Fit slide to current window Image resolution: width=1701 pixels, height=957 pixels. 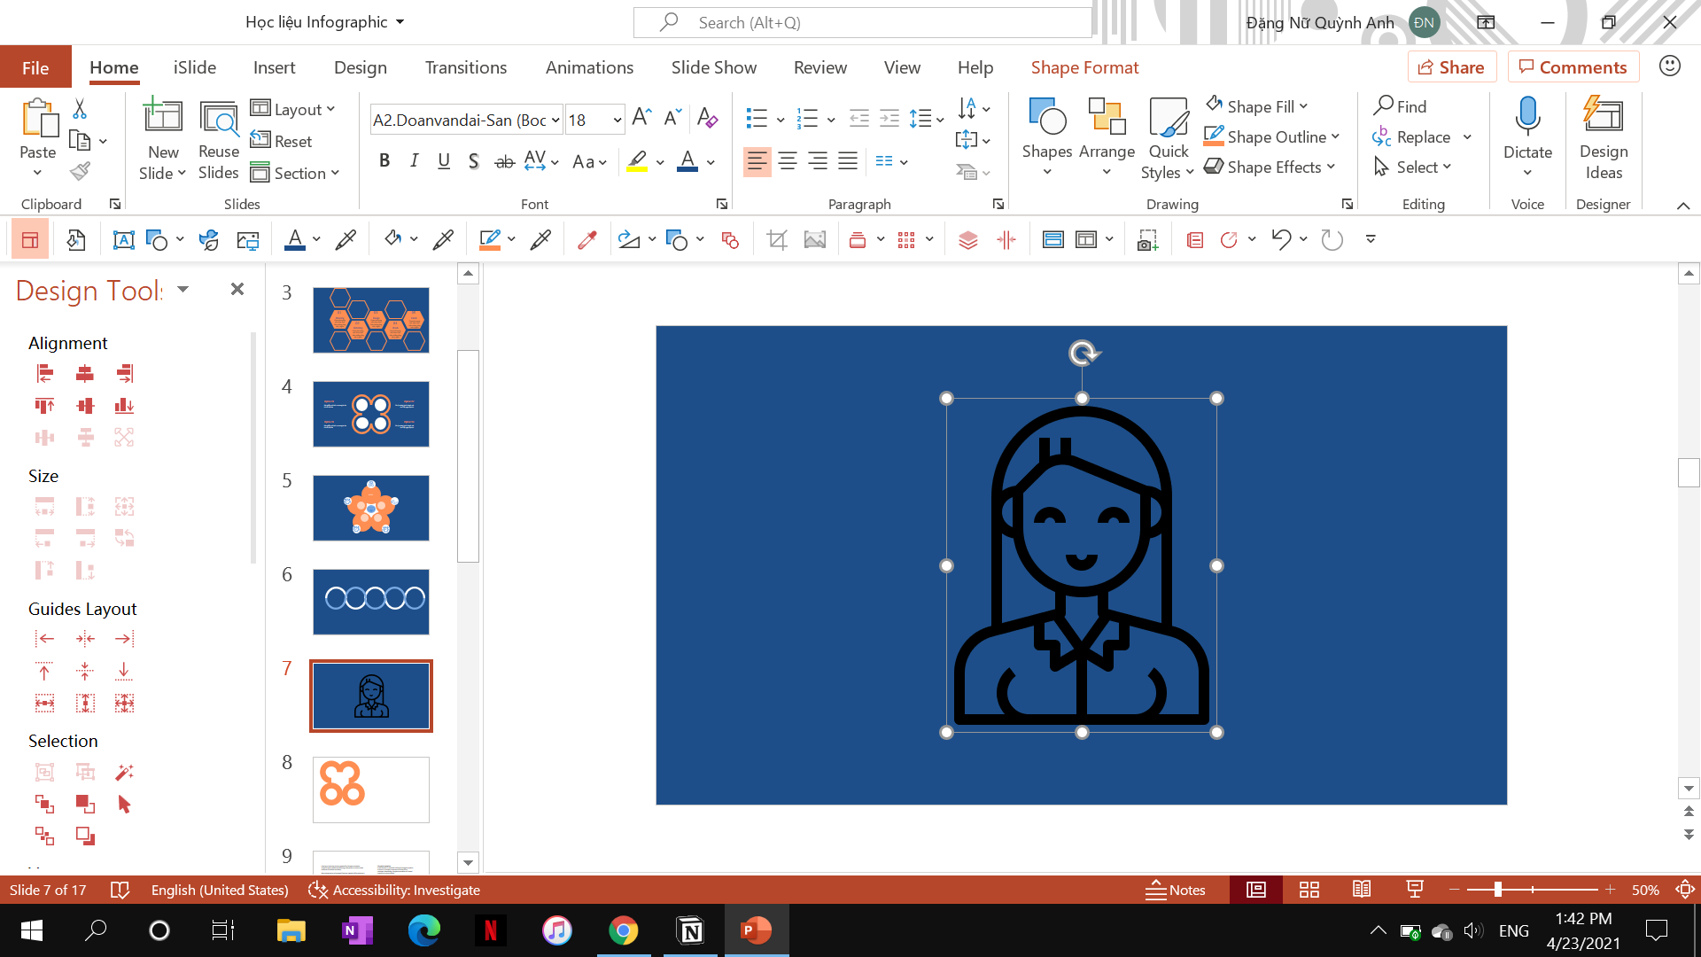pyautogui.click(x=1685, y=890)
